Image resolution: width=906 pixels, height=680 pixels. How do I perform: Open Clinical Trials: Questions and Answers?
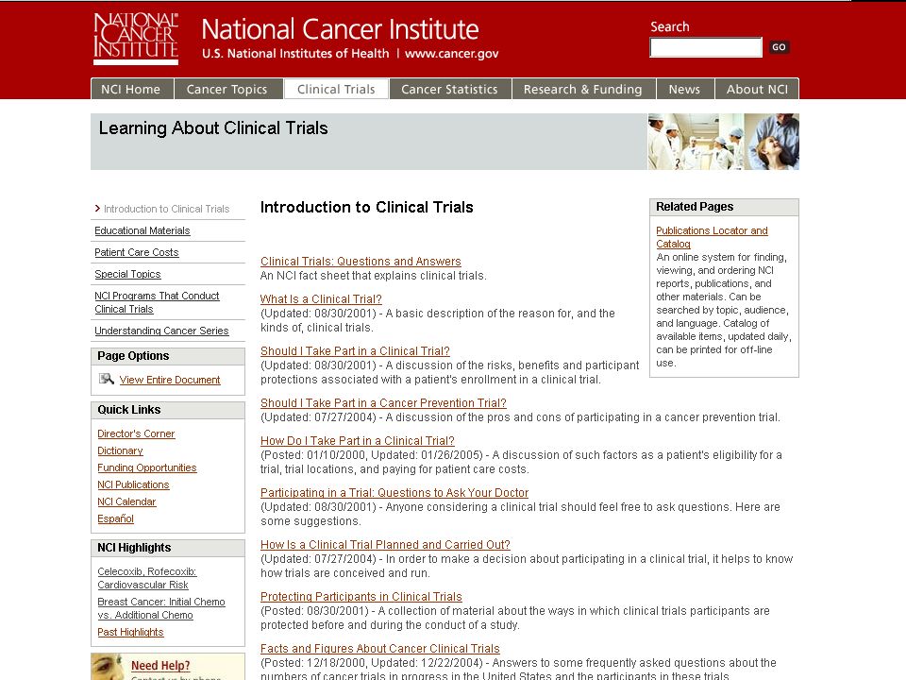(x=361, y=262)
